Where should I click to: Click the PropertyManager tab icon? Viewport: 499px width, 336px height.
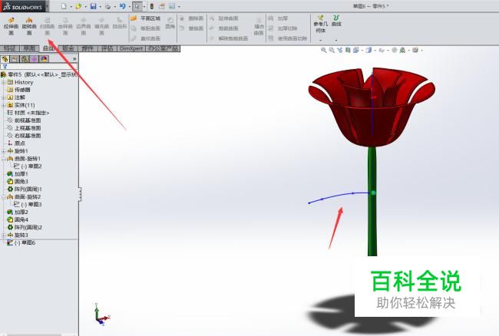point(15,59)
